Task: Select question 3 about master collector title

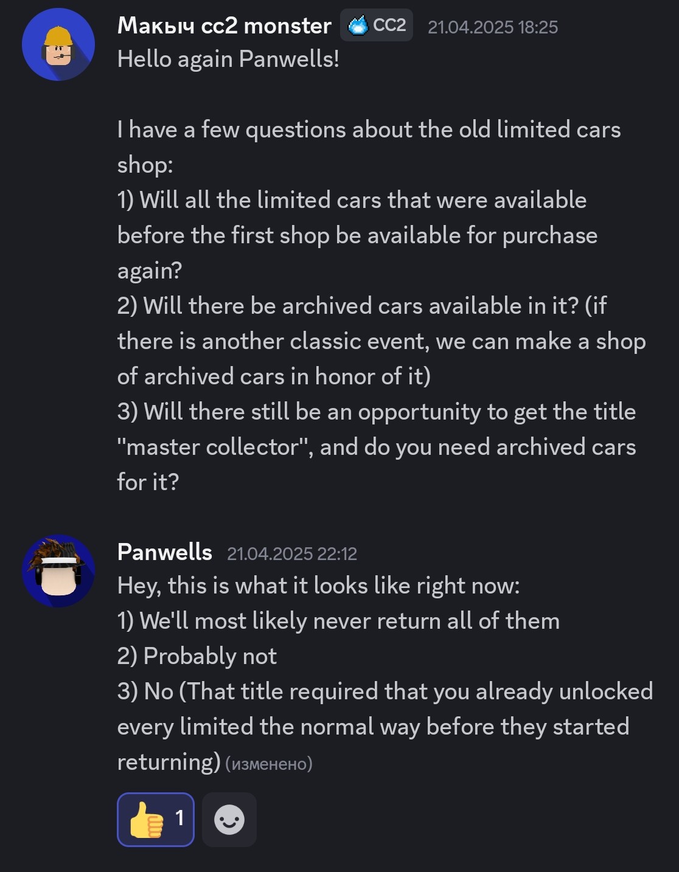Action: click(x=376, y=447)
